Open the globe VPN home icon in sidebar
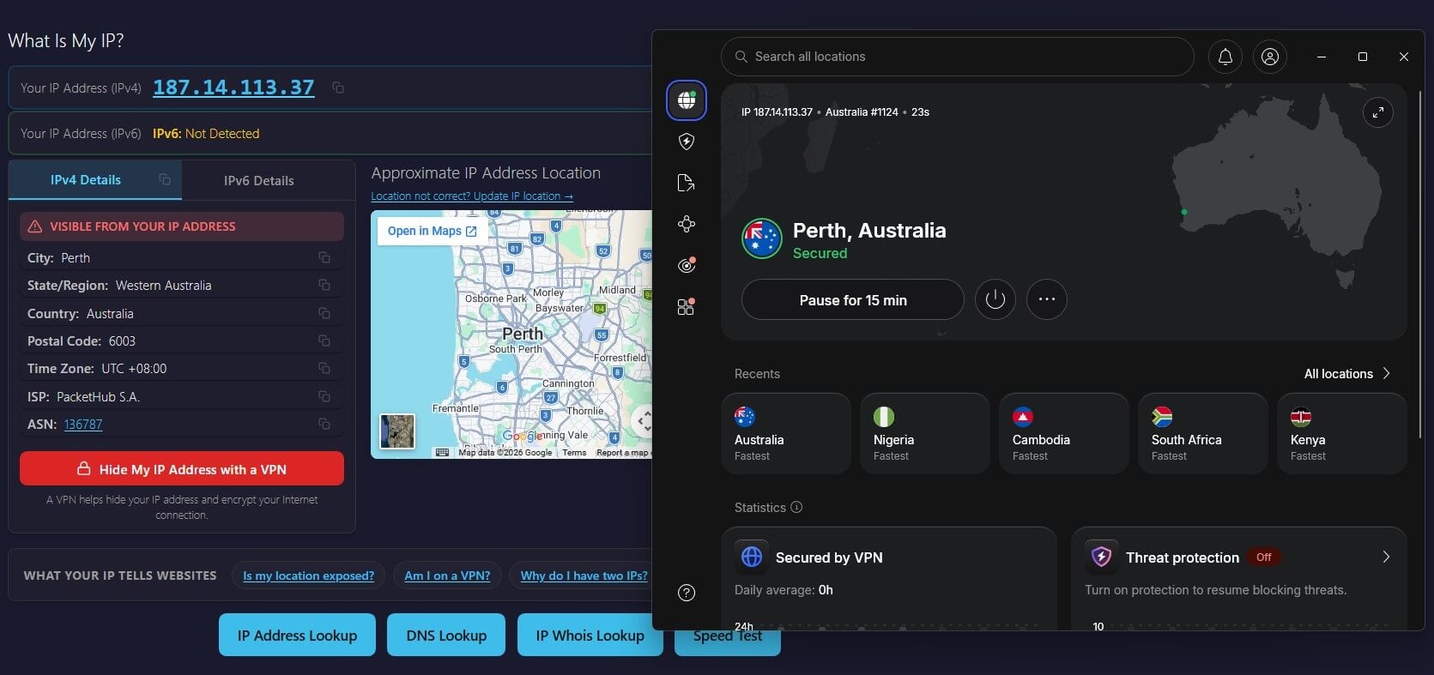Viewport: 1434px width, 675px height. (687, 100)
